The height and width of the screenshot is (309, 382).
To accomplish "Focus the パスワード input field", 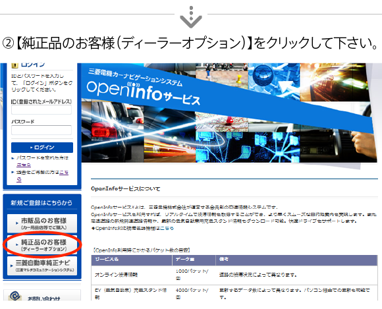I will 41,130.
